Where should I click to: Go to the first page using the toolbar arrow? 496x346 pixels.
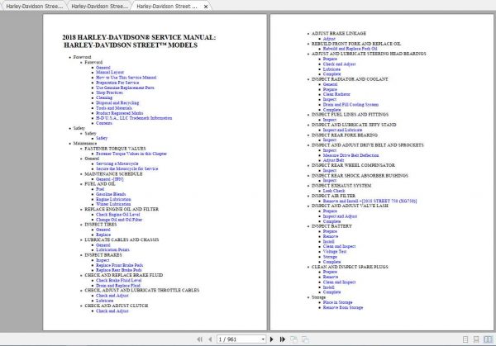[199, 339]
